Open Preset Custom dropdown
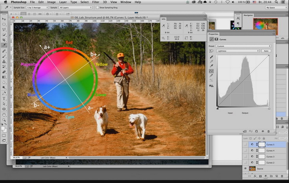The image size is (289, 183). pyautogui.click(x=243, y=46)
